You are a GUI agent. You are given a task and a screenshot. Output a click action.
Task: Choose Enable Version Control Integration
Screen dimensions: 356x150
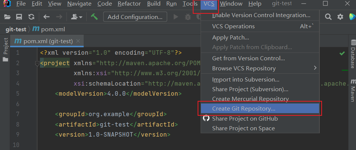pos(261,15)
